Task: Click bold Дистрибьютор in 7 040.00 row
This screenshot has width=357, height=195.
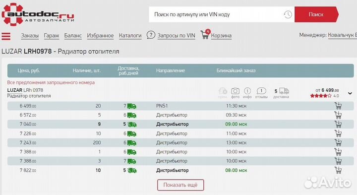Action: click(173, 124)
